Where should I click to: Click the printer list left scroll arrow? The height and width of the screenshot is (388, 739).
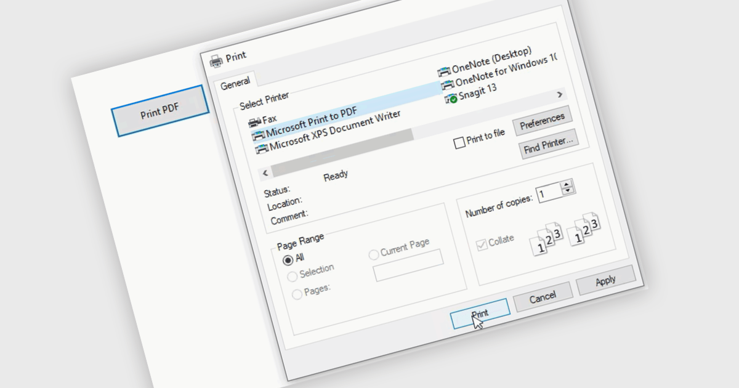266,174
